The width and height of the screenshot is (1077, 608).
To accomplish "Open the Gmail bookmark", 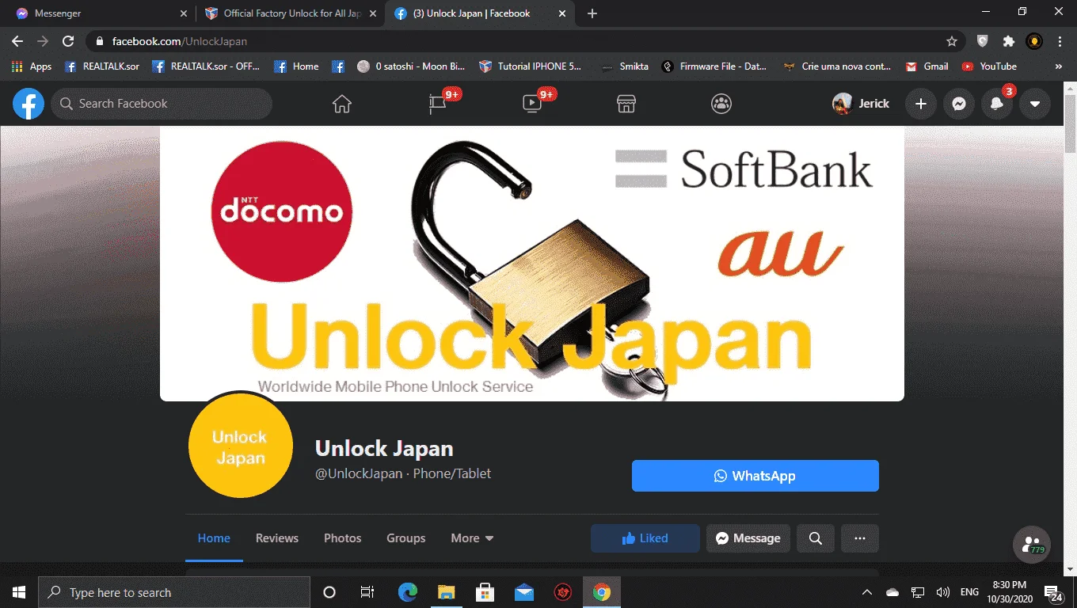I will tap(927, 66).
